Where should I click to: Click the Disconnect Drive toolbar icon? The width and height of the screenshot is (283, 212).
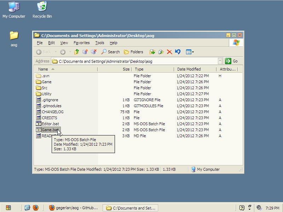click(94, 52)
